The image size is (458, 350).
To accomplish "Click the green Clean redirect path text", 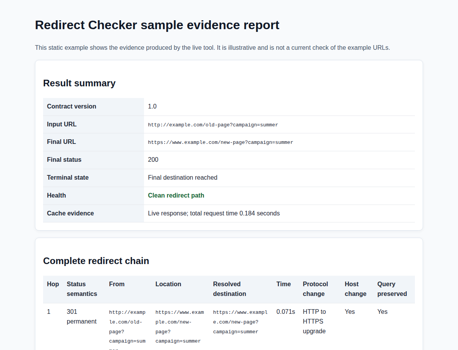I will point(176,195).
